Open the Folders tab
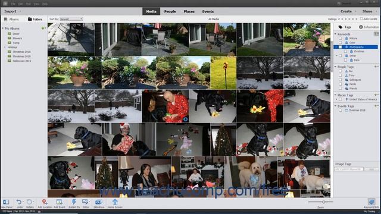This screenshot has width=381, height=214. click(x=35, y=19)
